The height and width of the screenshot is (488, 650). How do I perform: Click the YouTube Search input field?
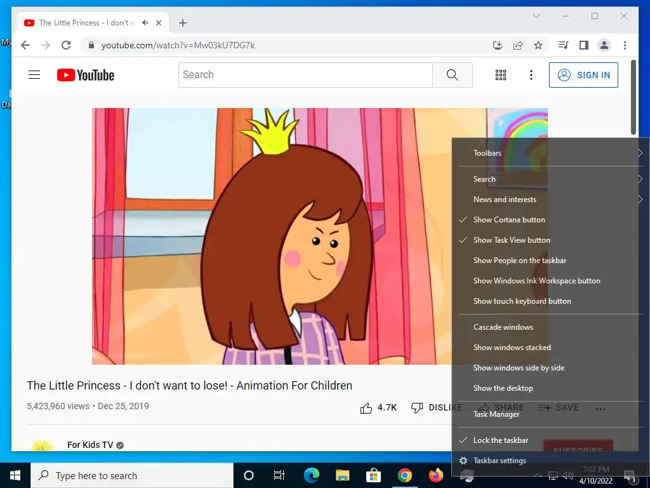click(305, 75)
